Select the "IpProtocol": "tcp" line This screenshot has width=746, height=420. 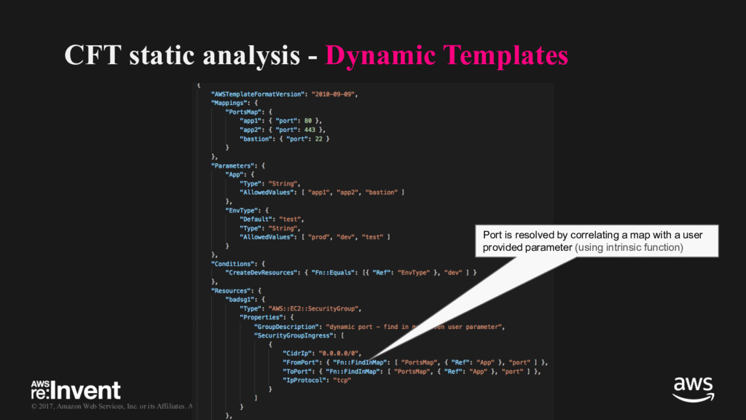[x=317, y=380]
